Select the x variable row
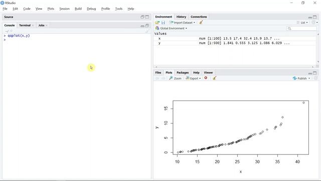The height and width of the screenshot is (181, 321). (x=235, y=38)
